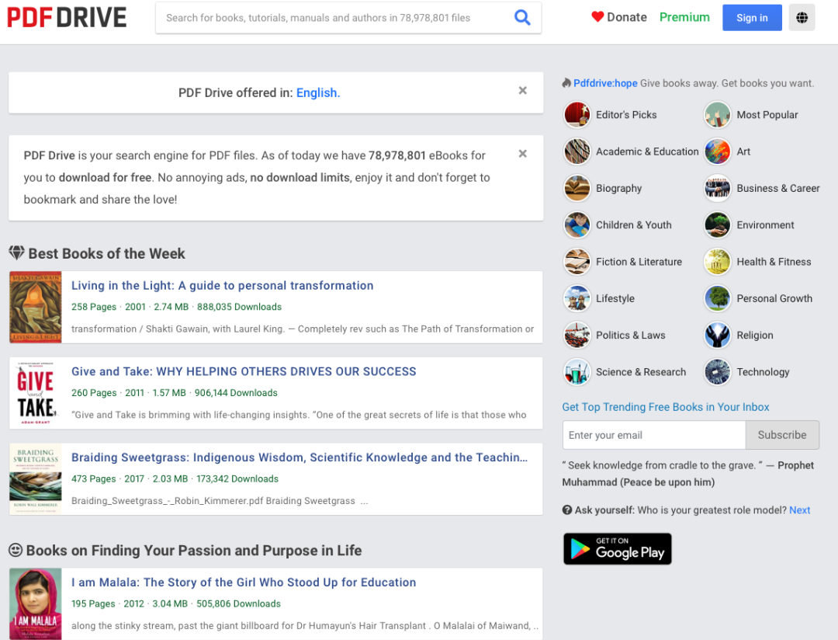Open Living in the Light cover thumbnail
The image size is (838, 640).
click(x=36, y=307)
